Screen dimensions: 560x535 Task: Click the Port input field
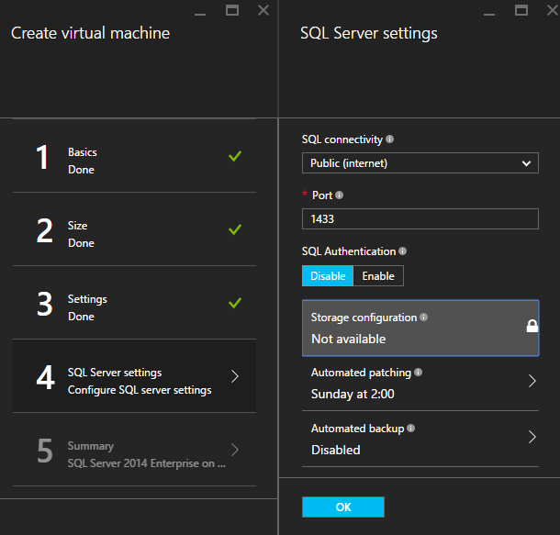coord(420,218)
